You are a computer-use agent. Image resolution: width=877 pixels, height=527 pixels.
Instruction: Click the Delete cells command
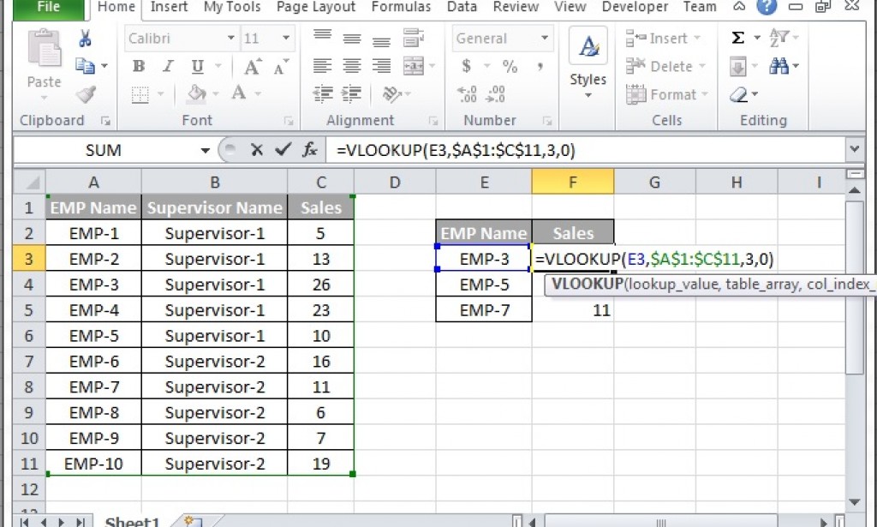(659, 66)
